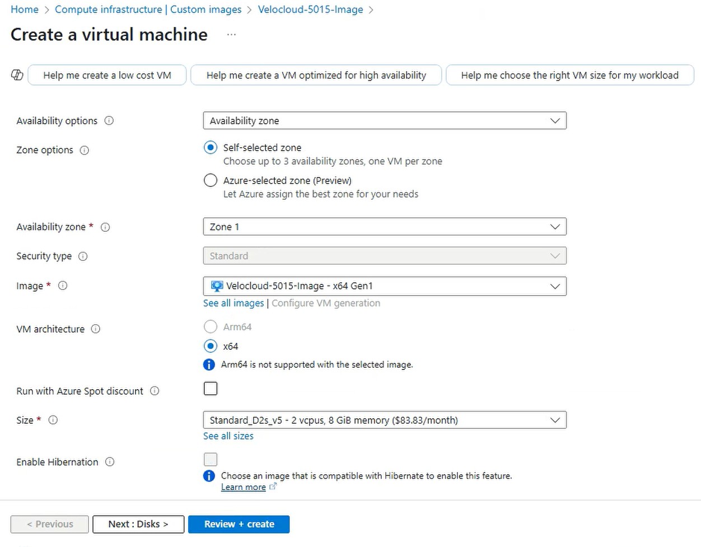This screenshot has height=547, width=701.
Task: Go to Next : Disks step
Action: pyautogui.click(x=138, y=524)
